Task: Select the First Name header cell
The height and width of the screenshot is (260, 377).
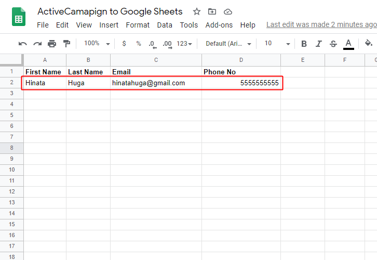Action: point(45,72)
